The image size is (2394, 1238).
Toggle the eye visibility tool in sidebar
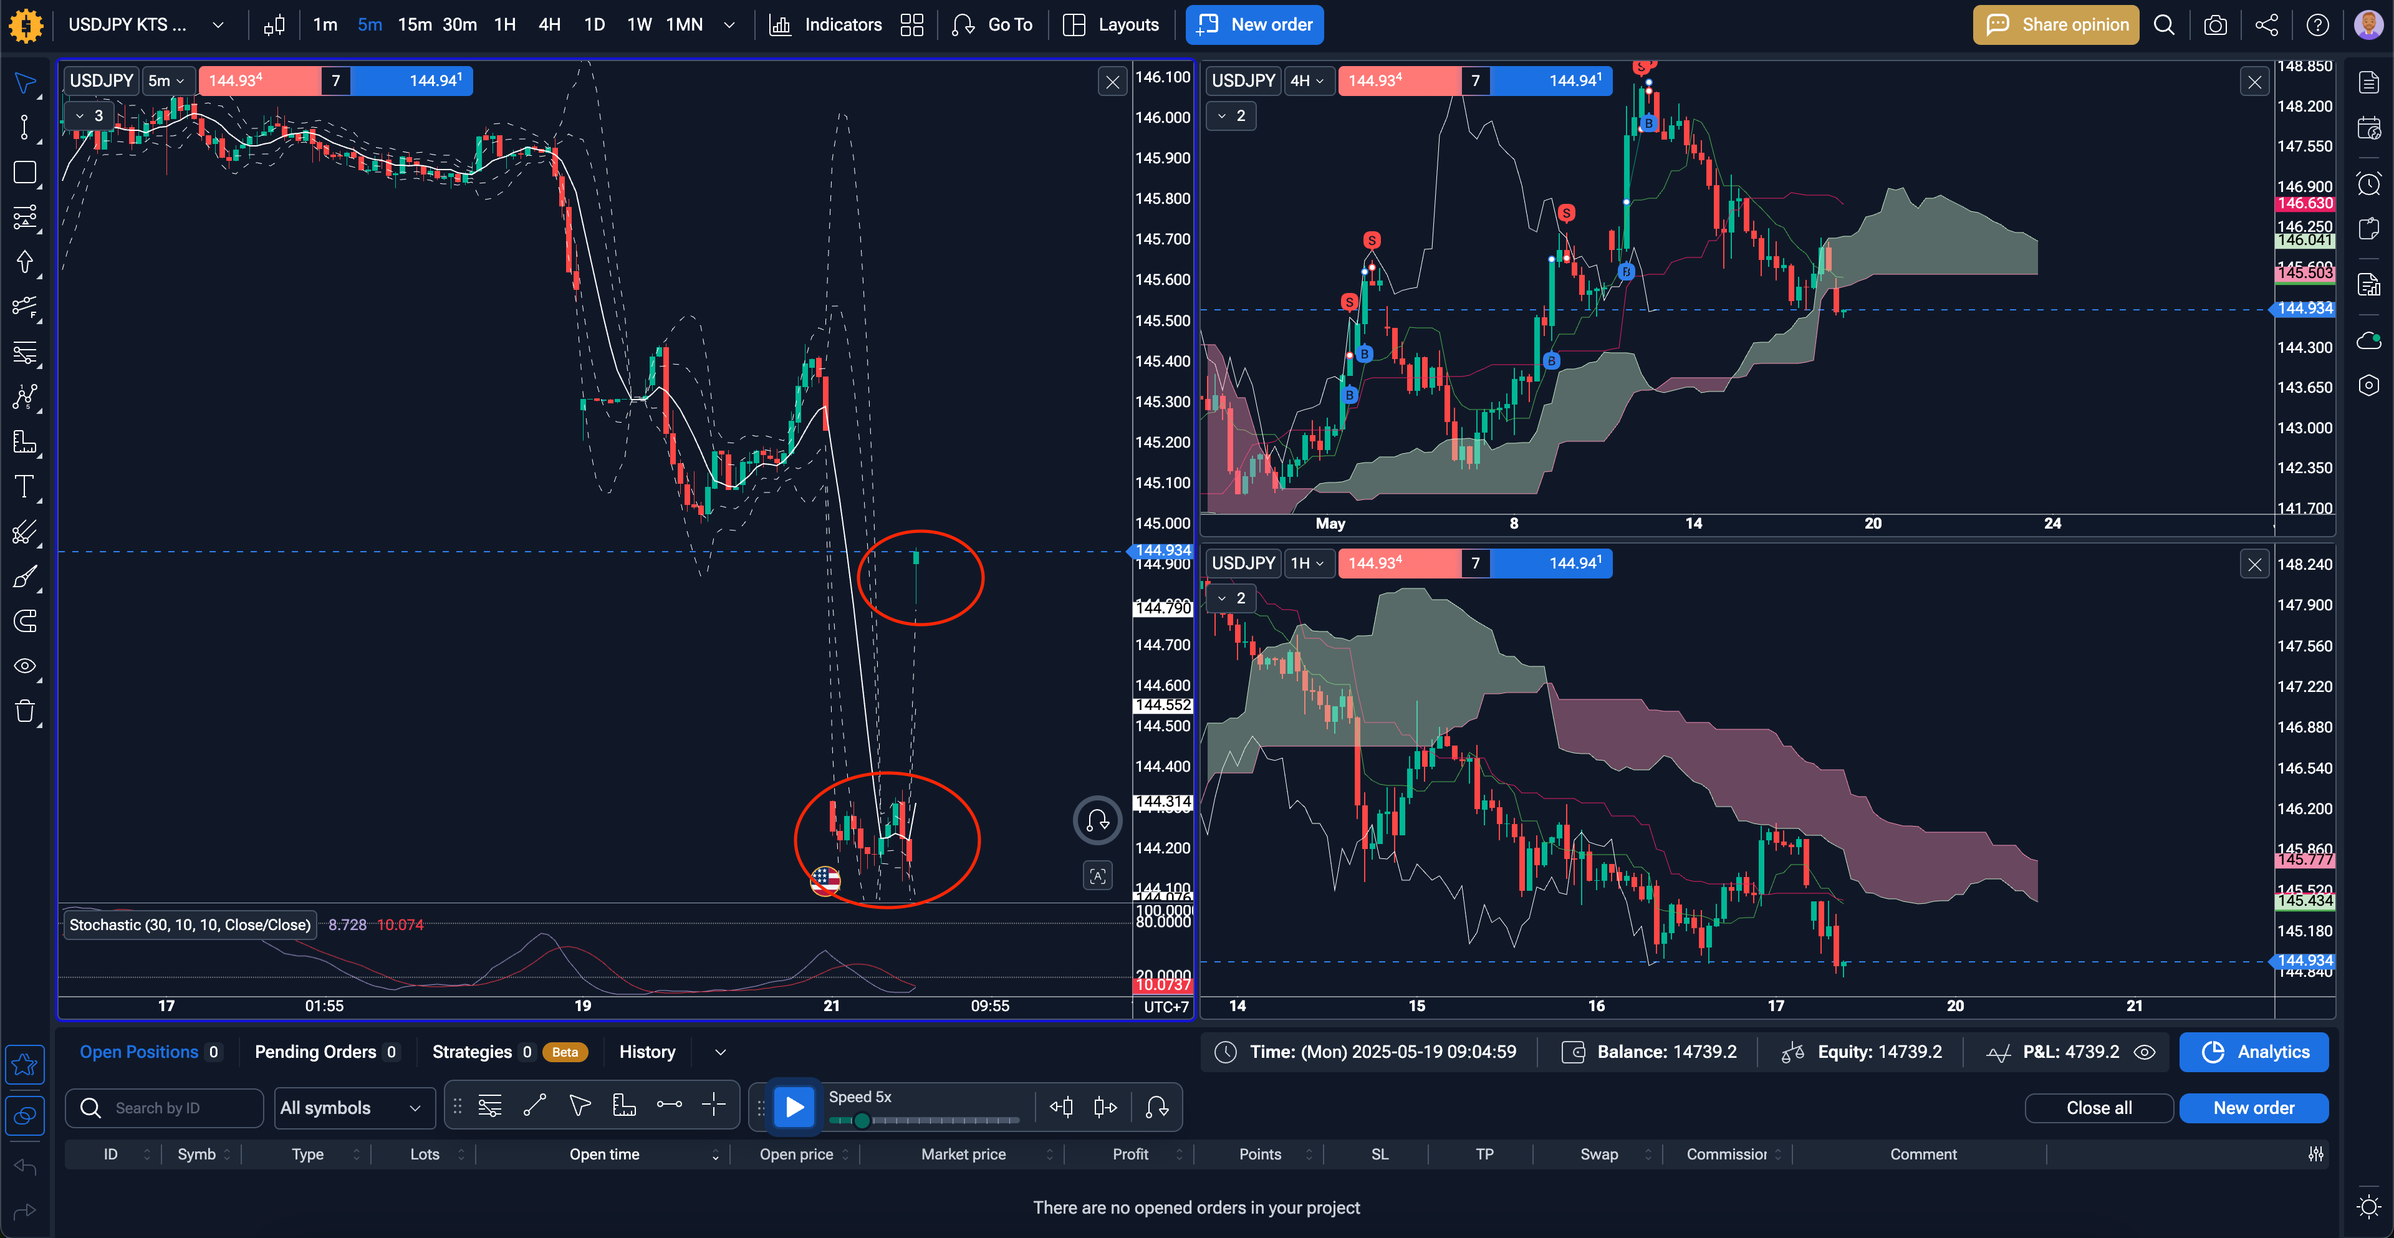click(25, 666)
